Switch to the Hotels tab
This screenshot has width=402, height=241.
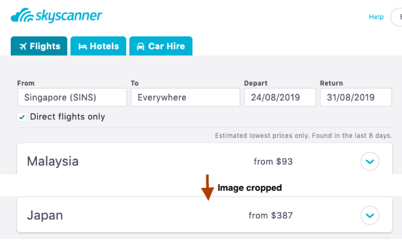pyautogui.click(x=104, y=46)
